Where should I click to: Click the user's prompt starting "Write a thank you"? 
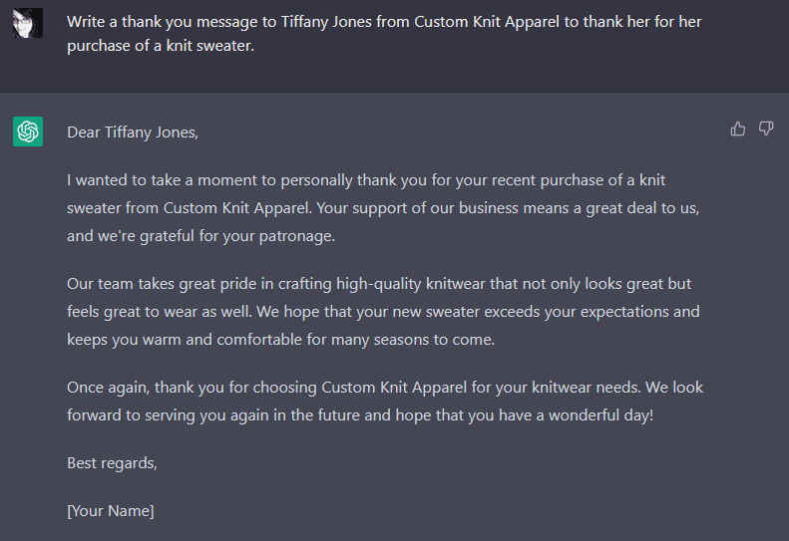pos(384,34)
